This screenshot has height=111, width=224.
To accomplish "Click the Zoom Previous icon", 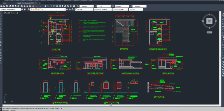I will click(54, 6).
